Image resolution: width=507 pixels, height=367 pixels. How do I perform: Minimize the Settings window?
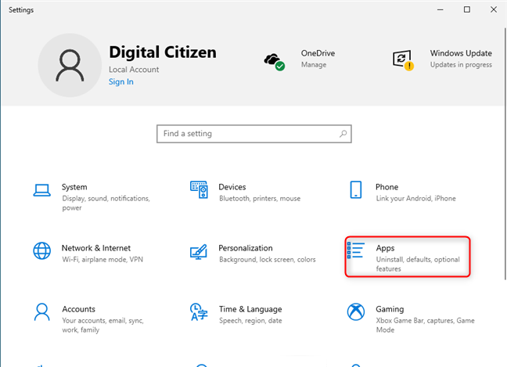pos(440,9)
